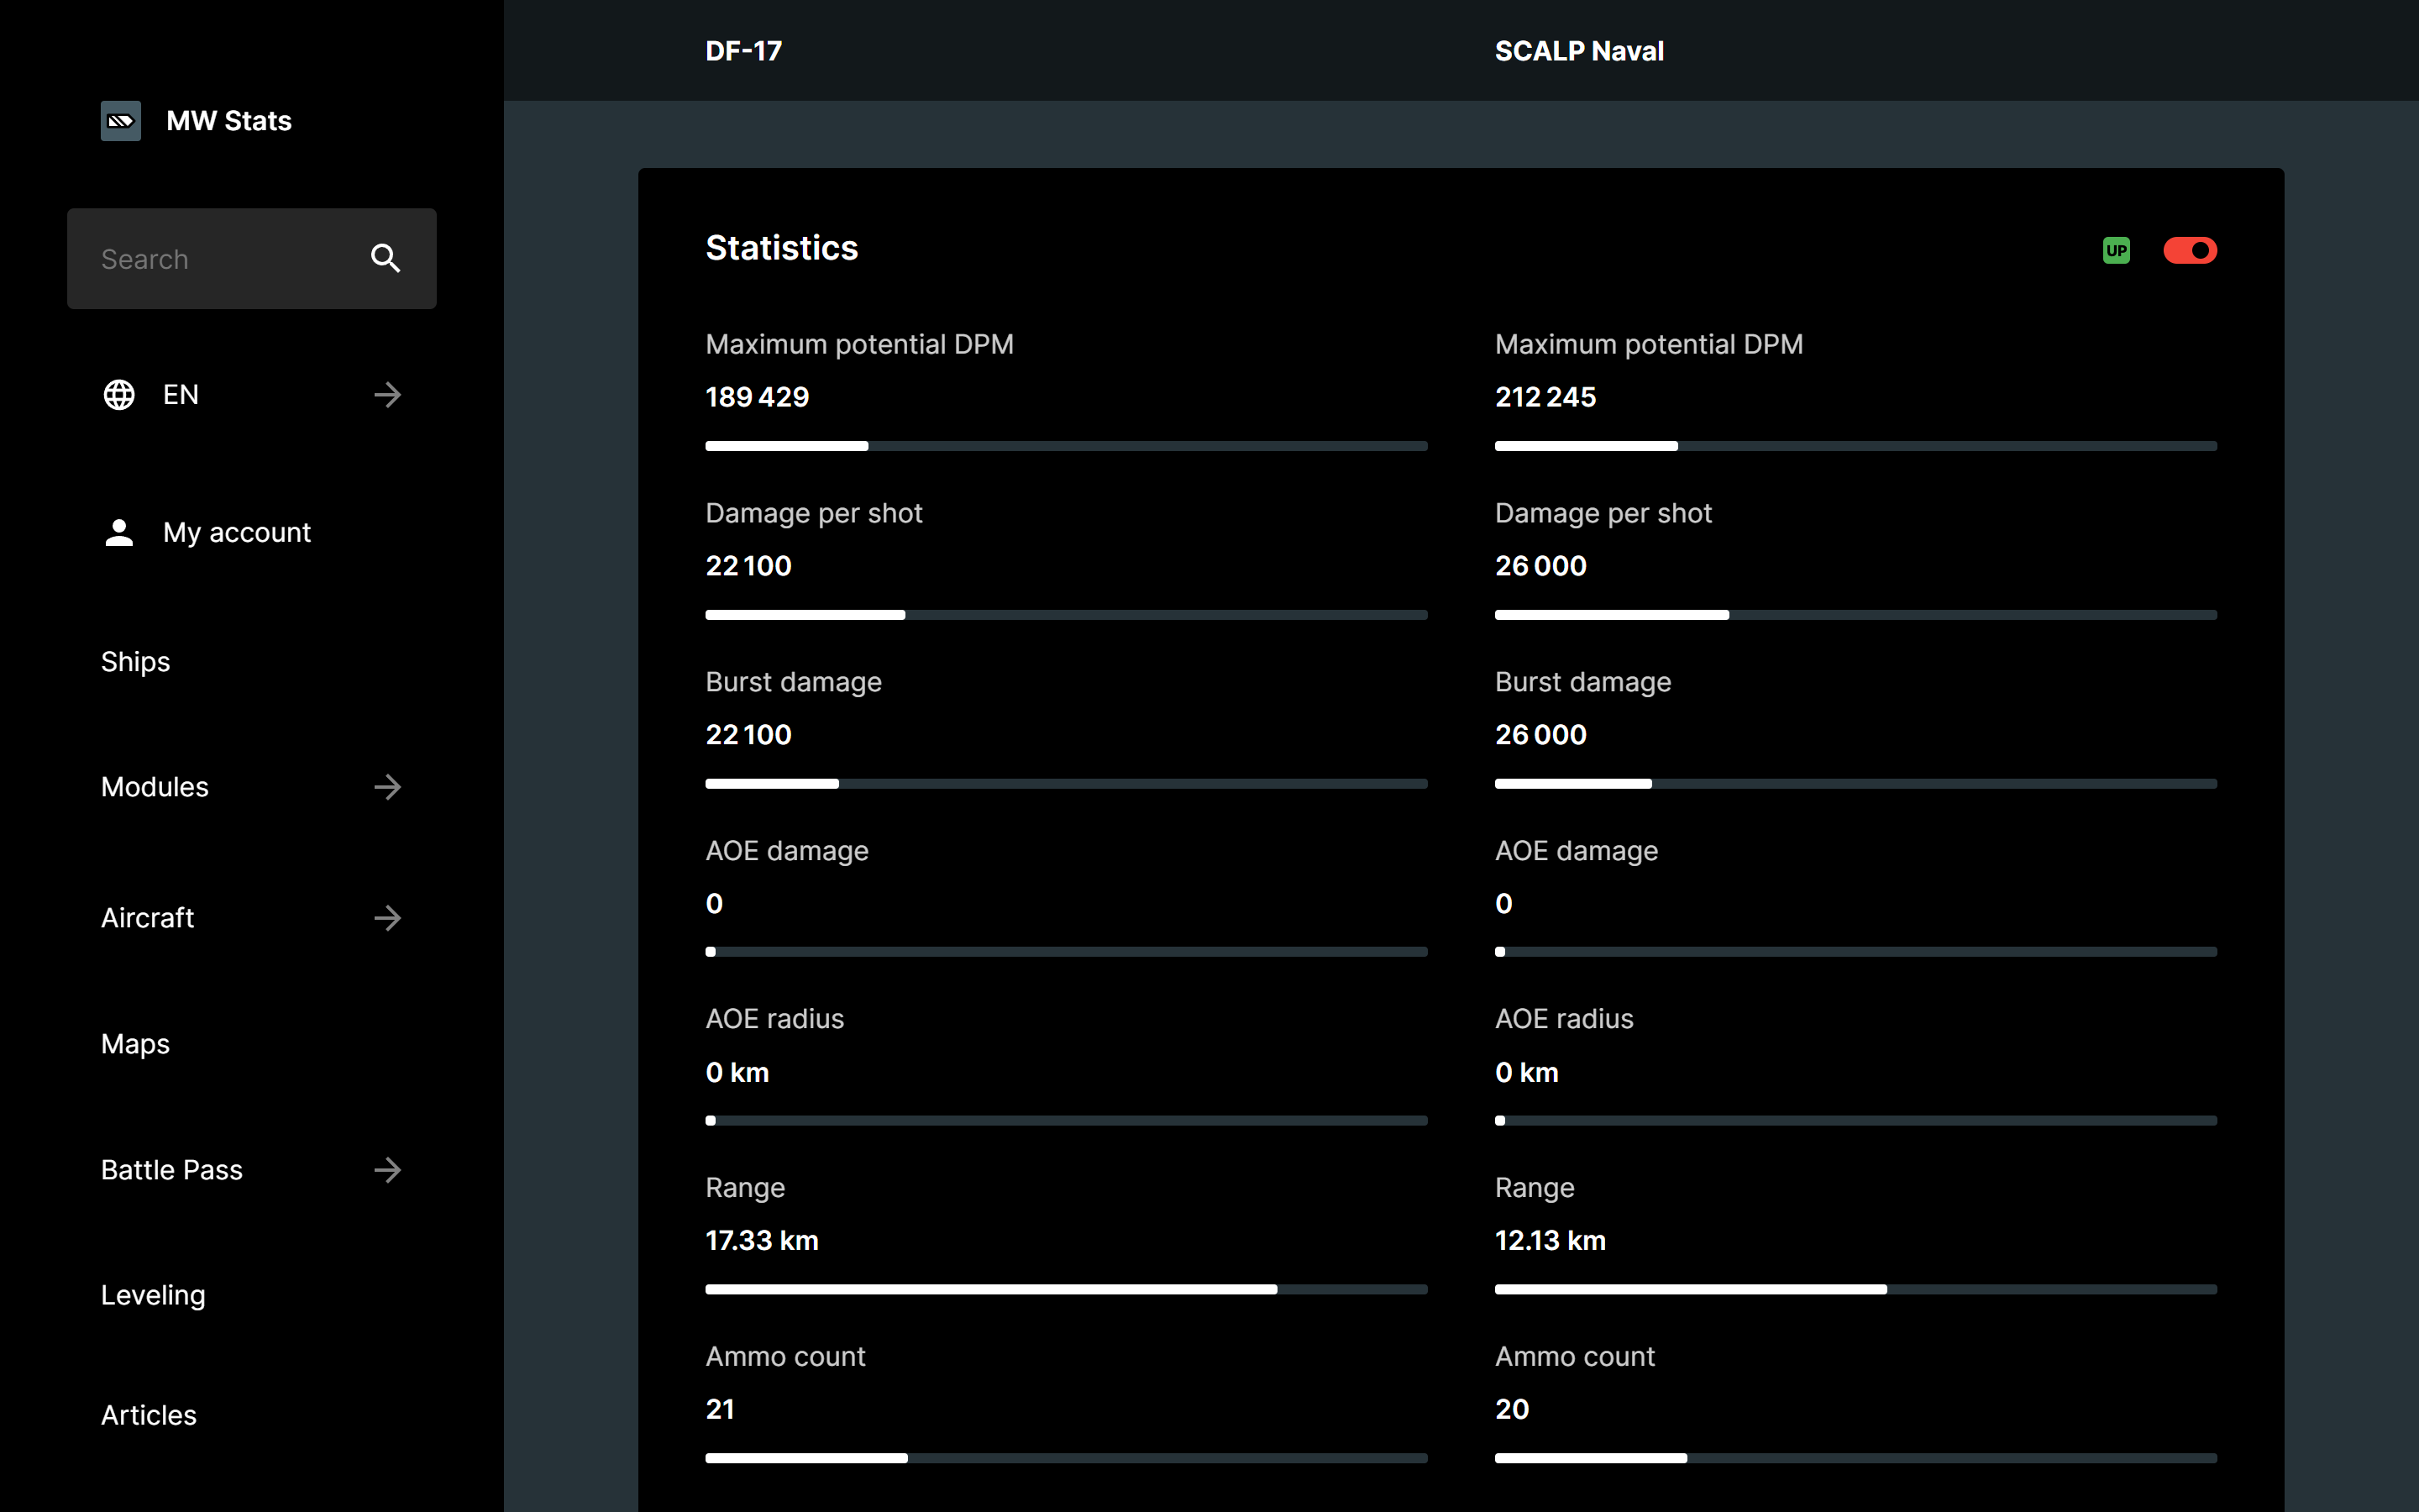Screen dimensions: 2419x1512
Task: Toggle the red switch in Statistics header
Action: tap(2189, 250)
